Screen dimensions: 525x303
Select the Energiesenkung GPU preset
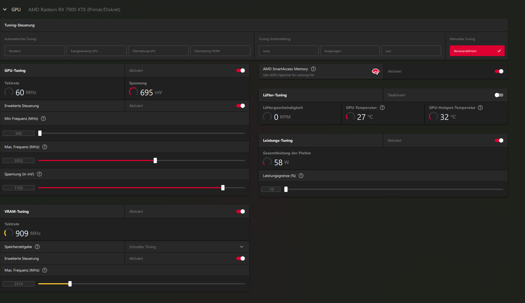click(x=97, y=51)
